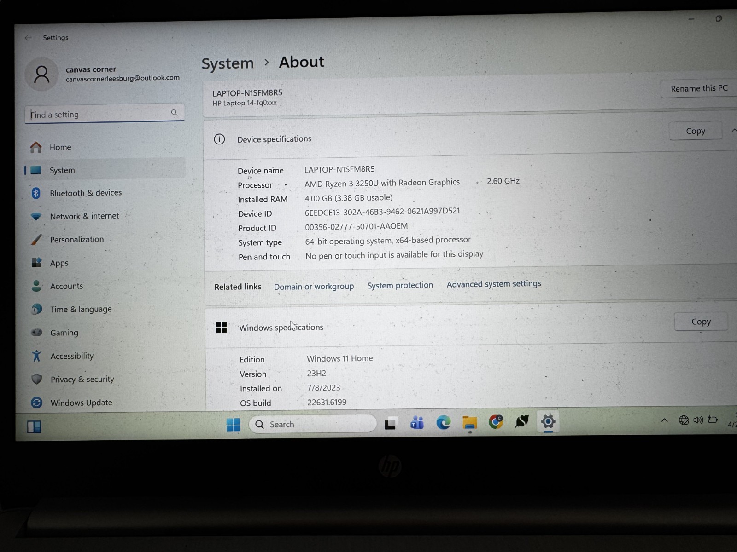Click the search magnifier in Find a setting

coord(174,112)
